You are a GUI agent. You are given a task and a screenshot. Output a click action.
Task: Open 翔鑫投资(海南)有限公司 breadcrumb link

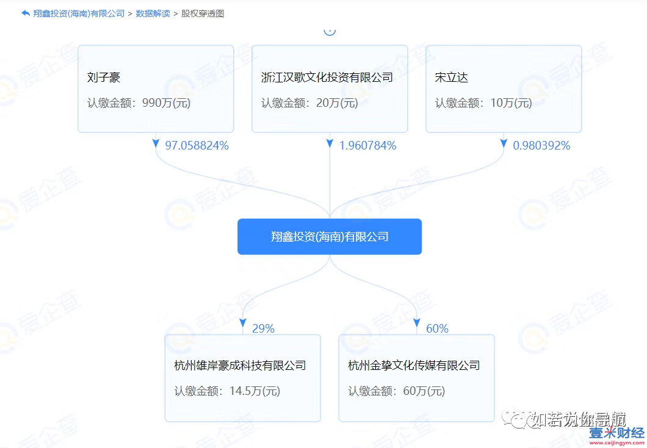[x=79, y=13]
